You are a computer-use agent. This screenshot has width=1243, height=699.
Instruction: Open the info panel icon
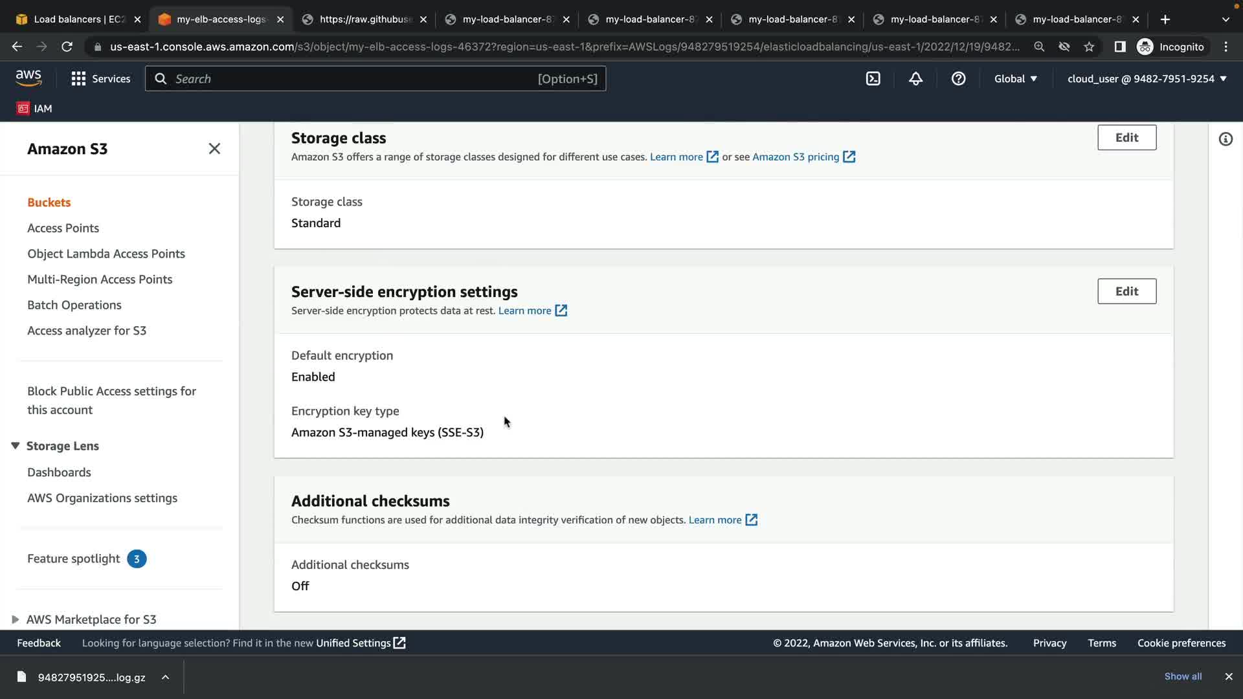point(1225,139)
